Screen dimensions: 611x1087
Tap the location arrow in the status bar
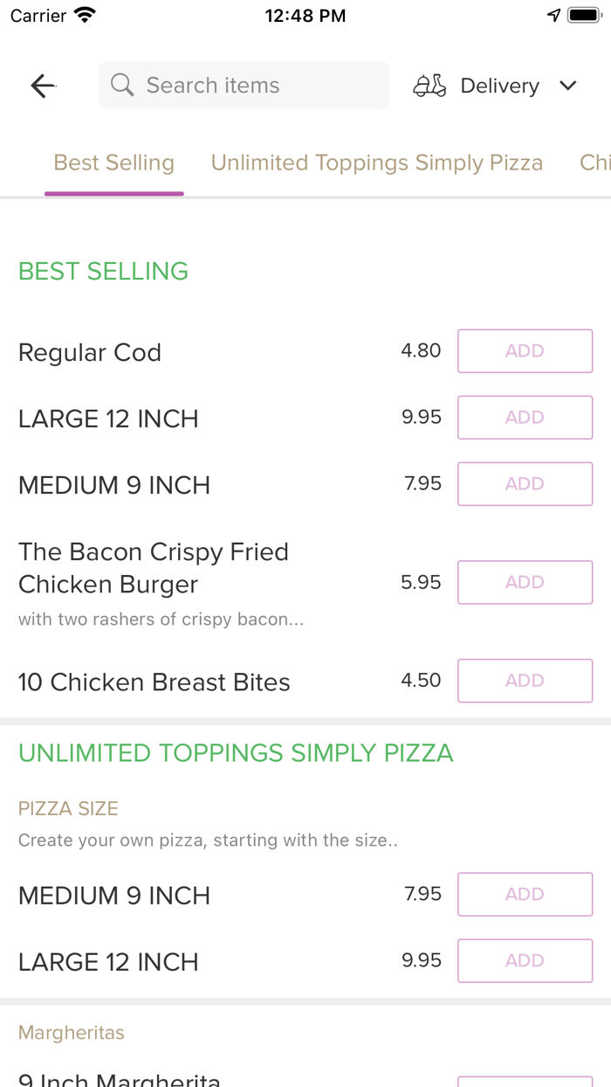(x=553, y=14)
